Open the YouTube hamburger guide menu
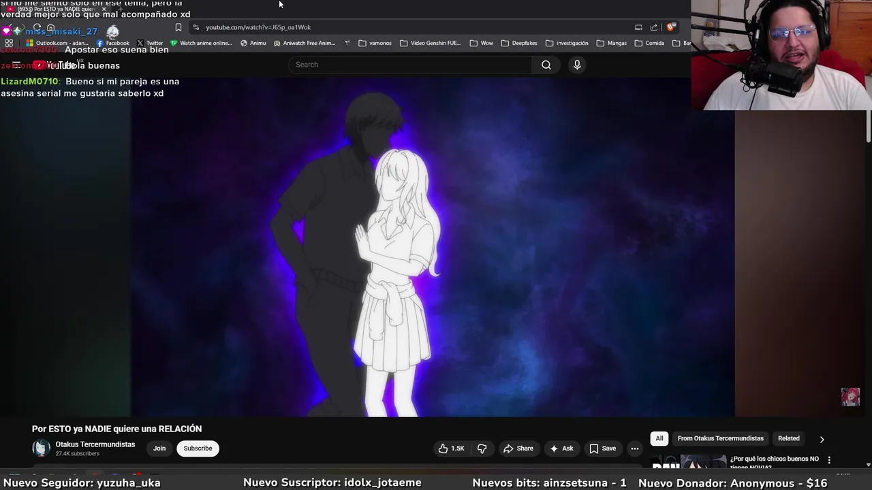 [16, 65]
